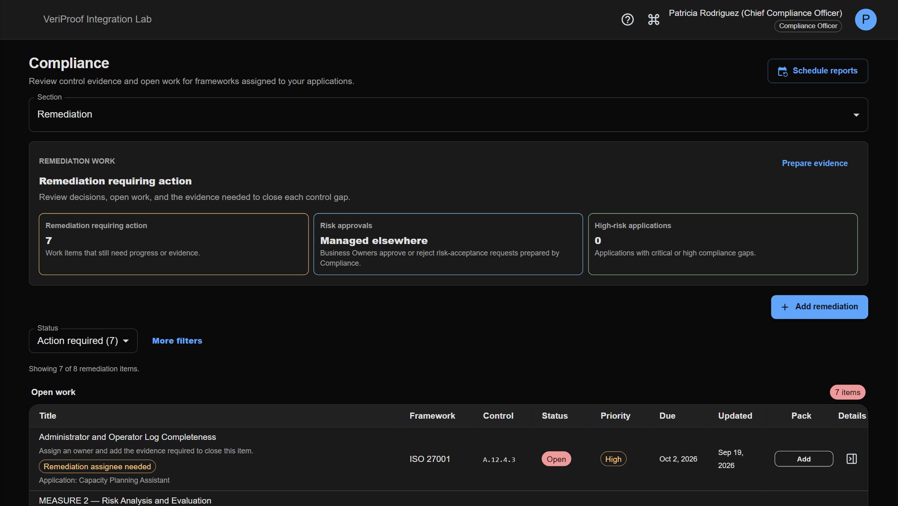Open the command palette icon
The image size is (898, 506).
coord(653,20)
